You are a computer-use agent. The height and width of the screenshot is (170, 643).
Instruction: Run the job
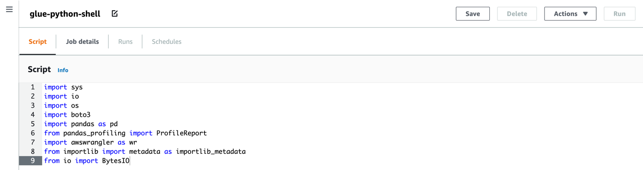pyautogui.click(x=619, y=14)
